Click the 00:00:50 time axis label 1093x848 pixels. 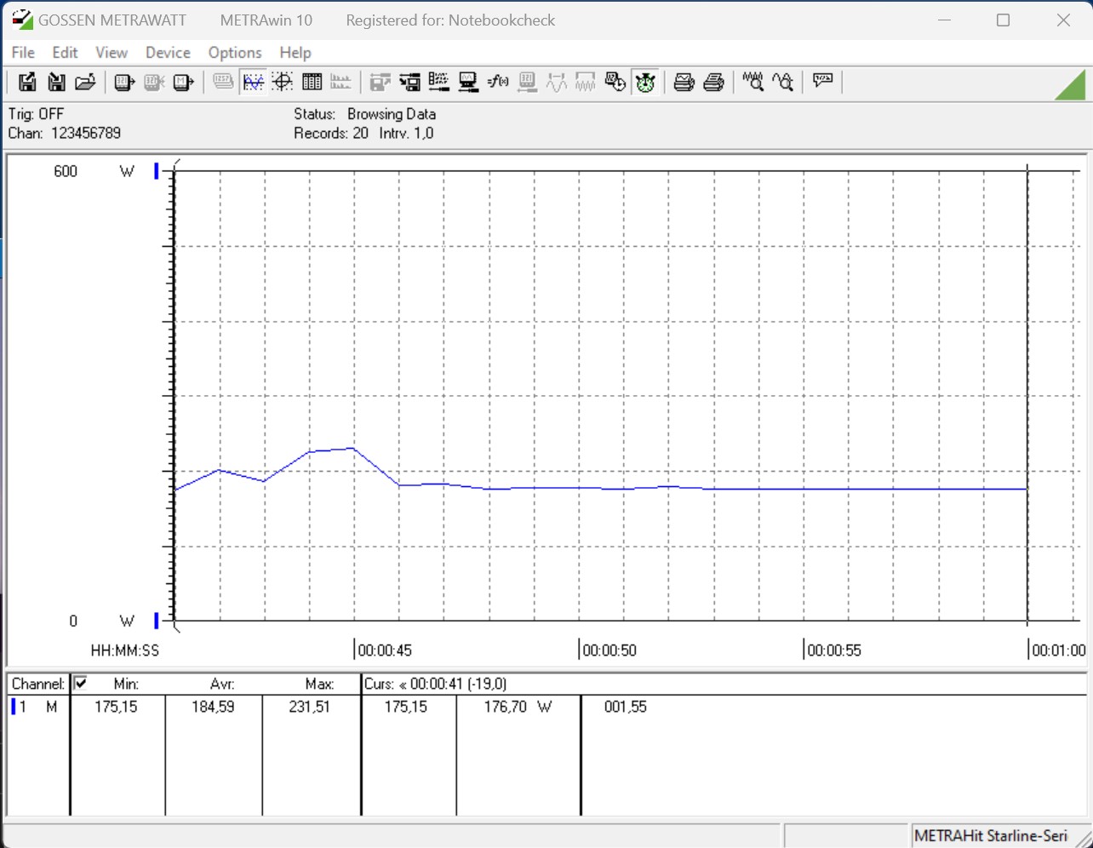coord(609,650)
